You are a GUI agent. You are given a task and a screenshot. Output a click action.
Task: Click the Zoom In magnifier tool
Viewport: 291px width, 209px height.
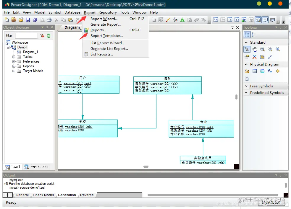point(262,49)
